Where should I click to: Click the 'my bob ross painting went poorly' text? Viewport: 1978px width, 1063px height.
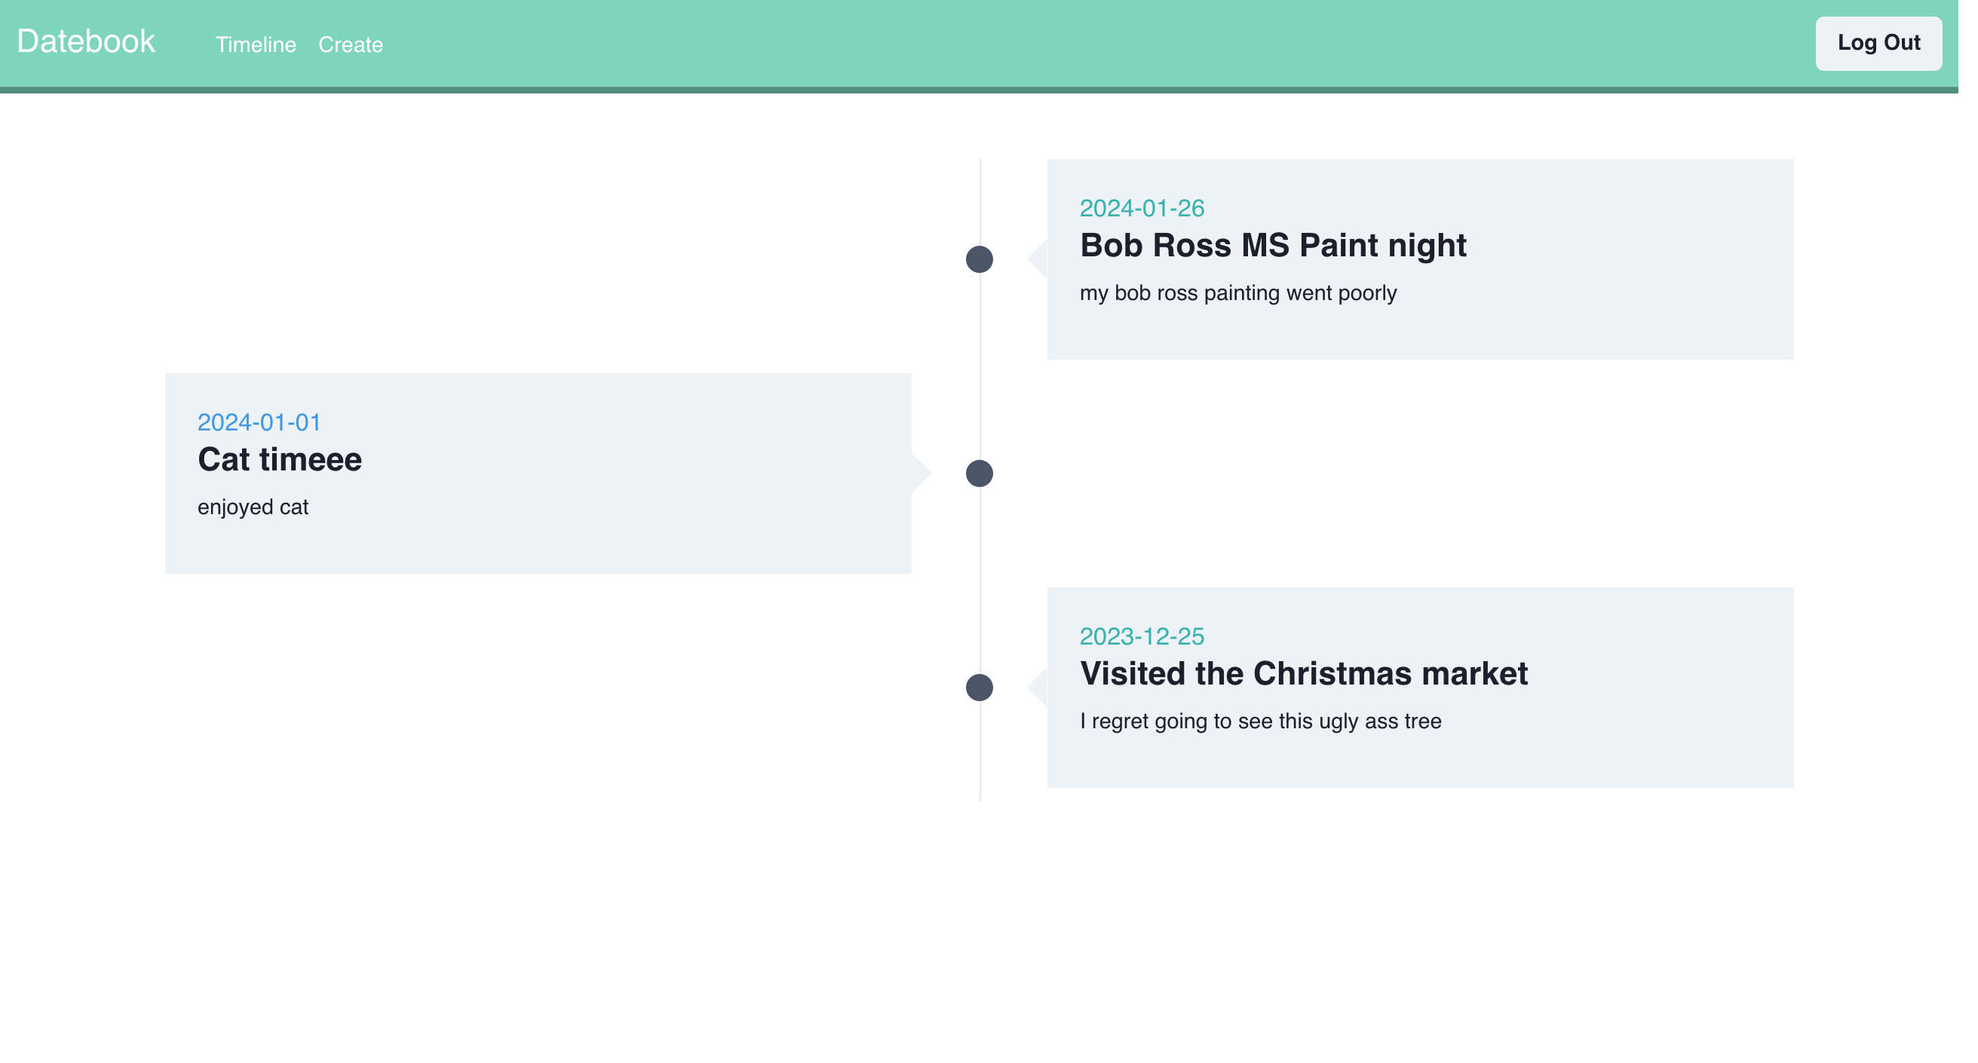point(1237,293)
